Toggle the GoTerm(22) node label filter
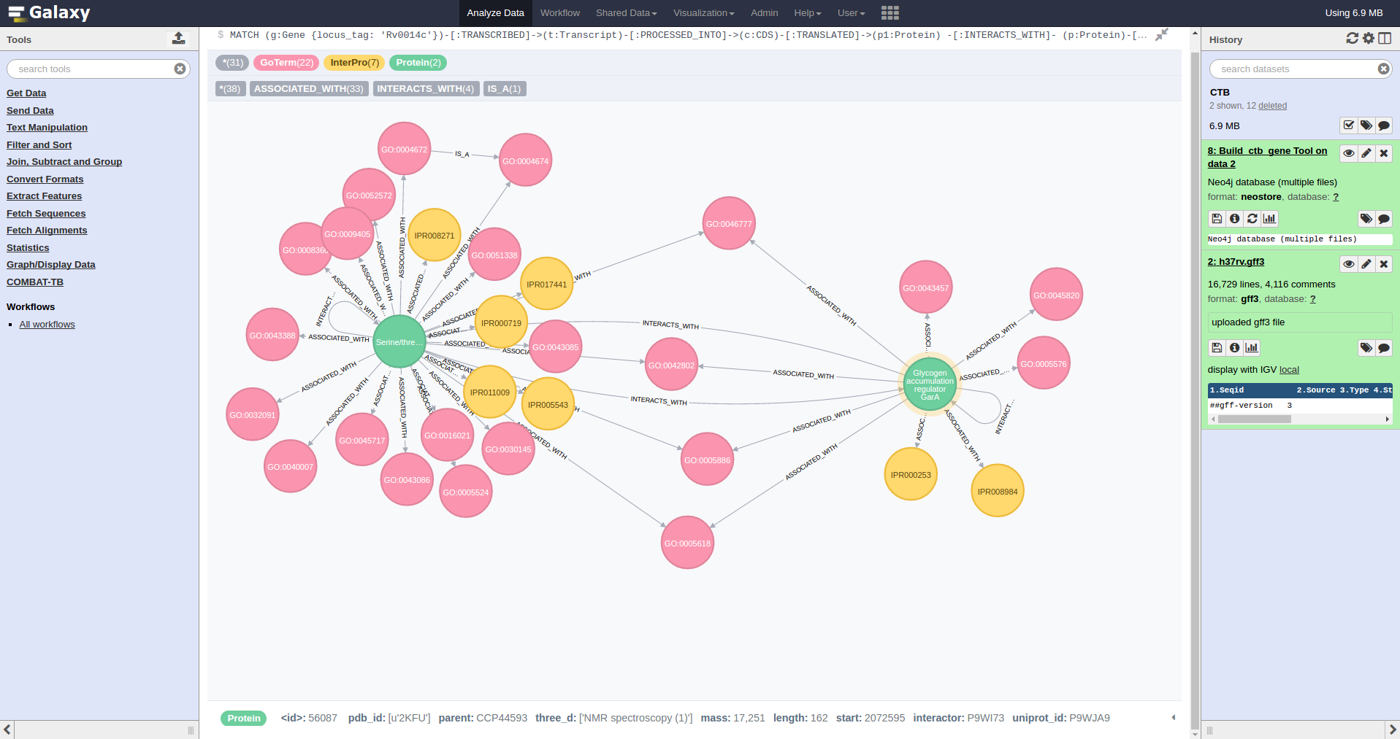 point(286,63)
